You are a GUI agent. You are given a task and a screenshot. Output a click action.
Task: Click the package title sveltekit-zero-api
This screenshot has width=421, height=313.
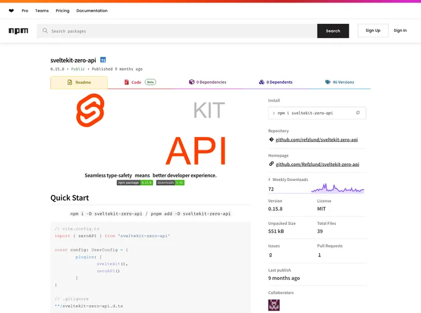coord(73,60)
